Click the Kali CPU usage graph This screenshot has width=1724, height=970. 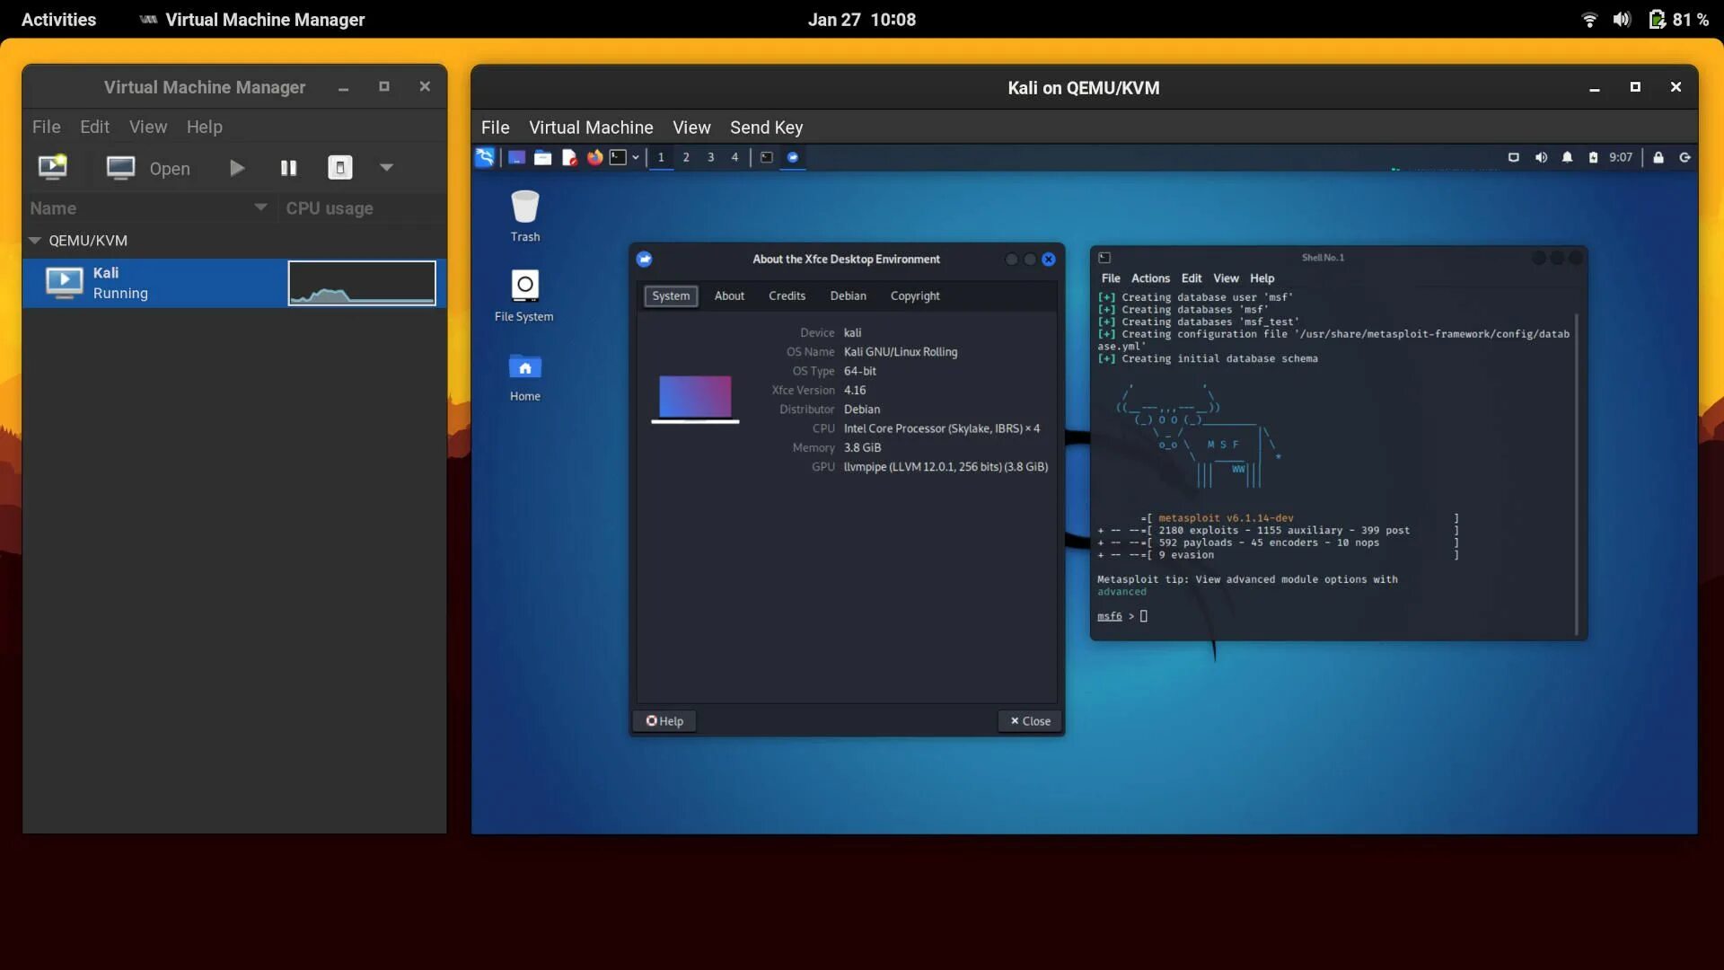362,283
